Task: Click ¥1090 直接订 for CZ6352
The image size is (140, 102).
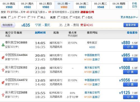Action: 92,72
